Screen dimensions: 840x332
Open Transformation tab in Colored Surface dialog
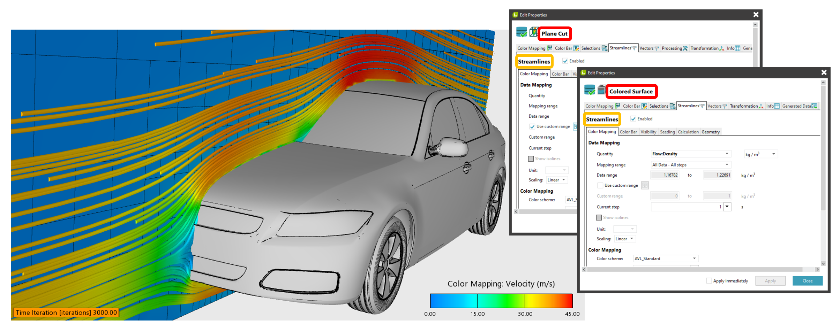click(x=745, y=106)
